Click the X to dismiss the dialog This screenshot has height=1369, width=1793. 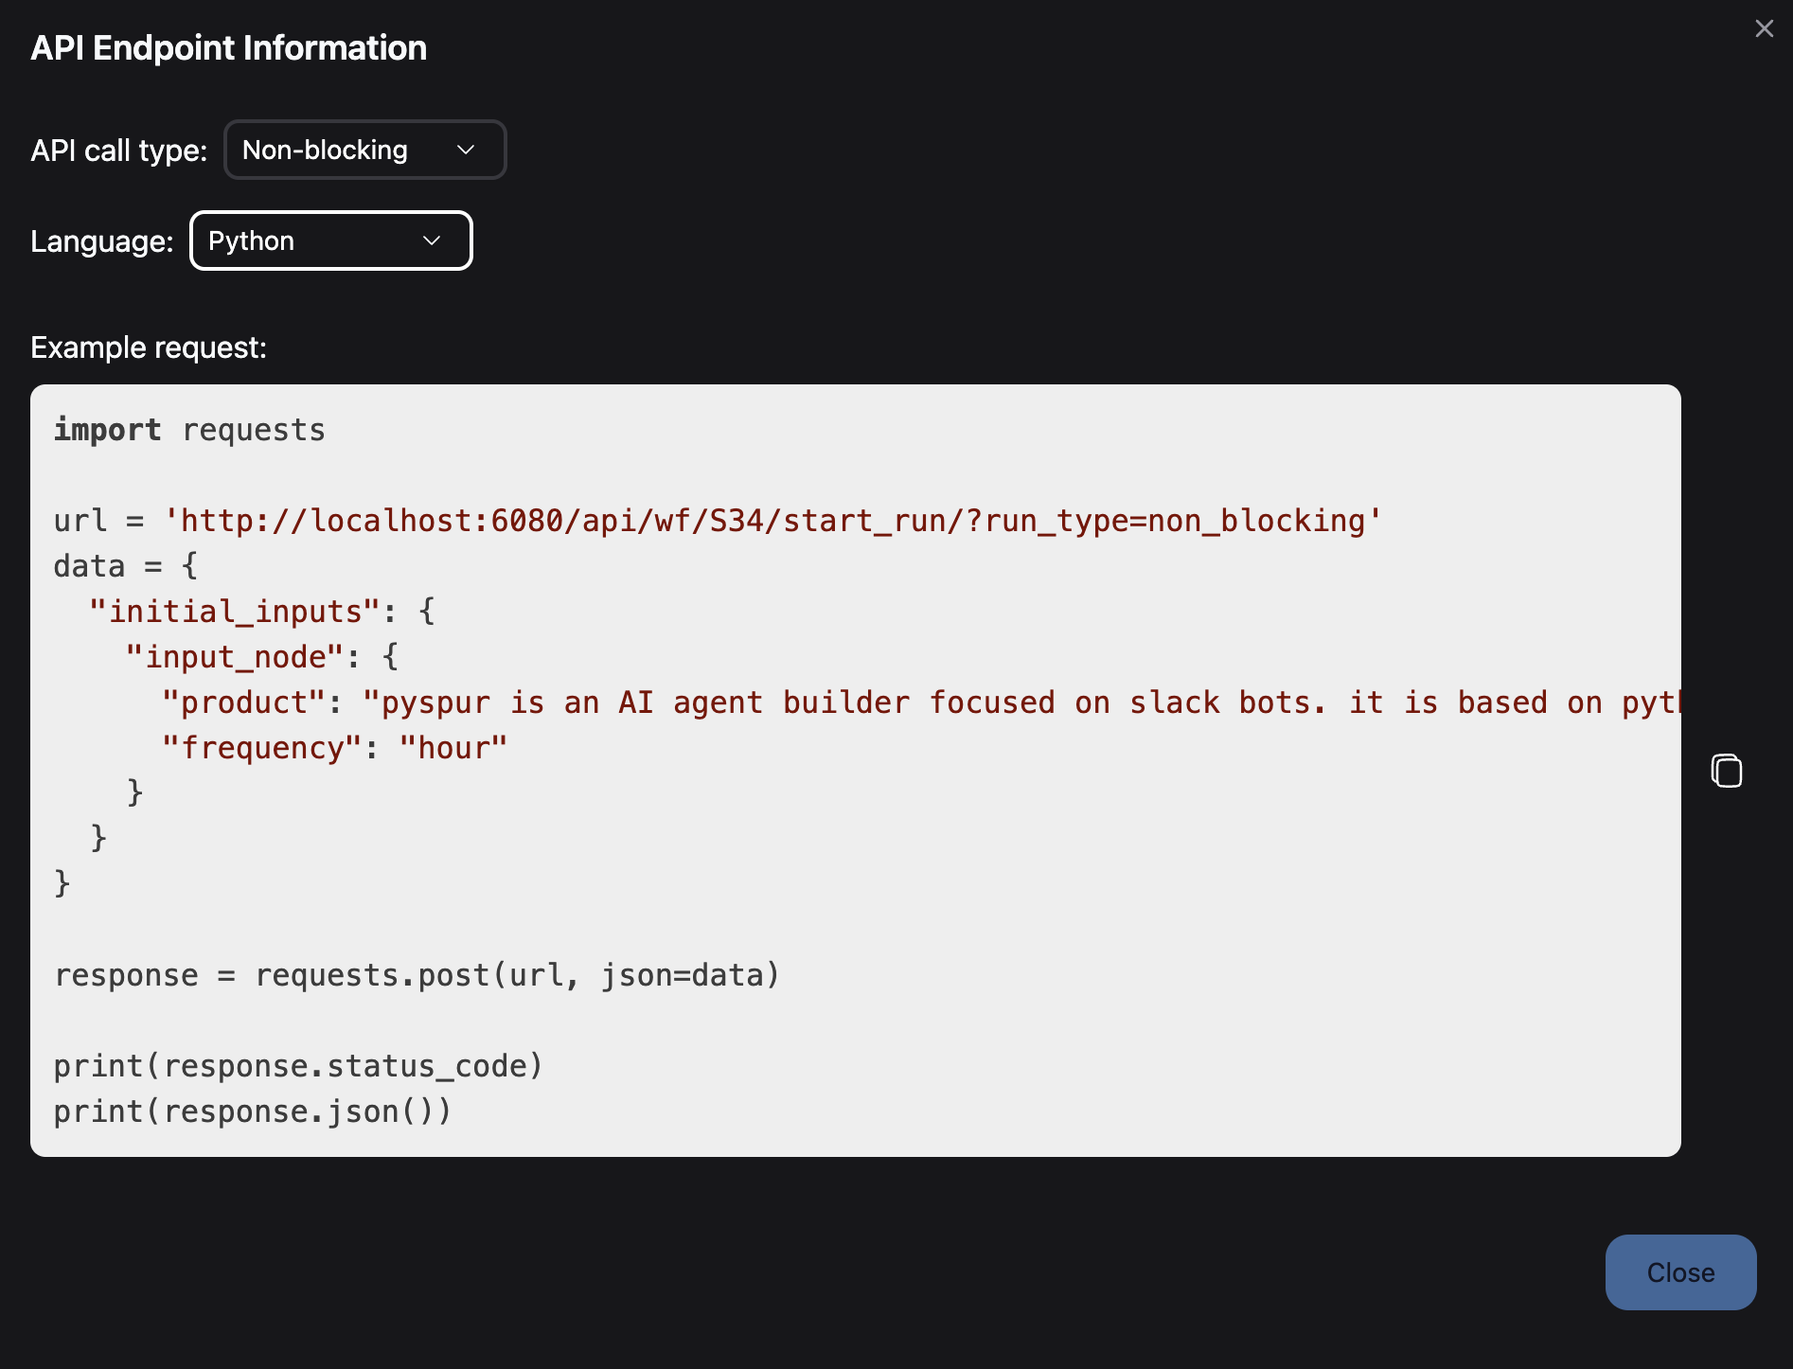[x=1764, y=28]
